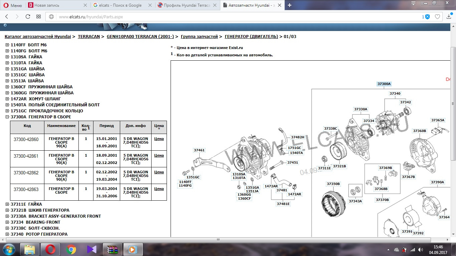Image resolution: width=456 pixels, height=256 pixels.
Task: Click the 37482H label in the diagram
Action: point(297,137)
